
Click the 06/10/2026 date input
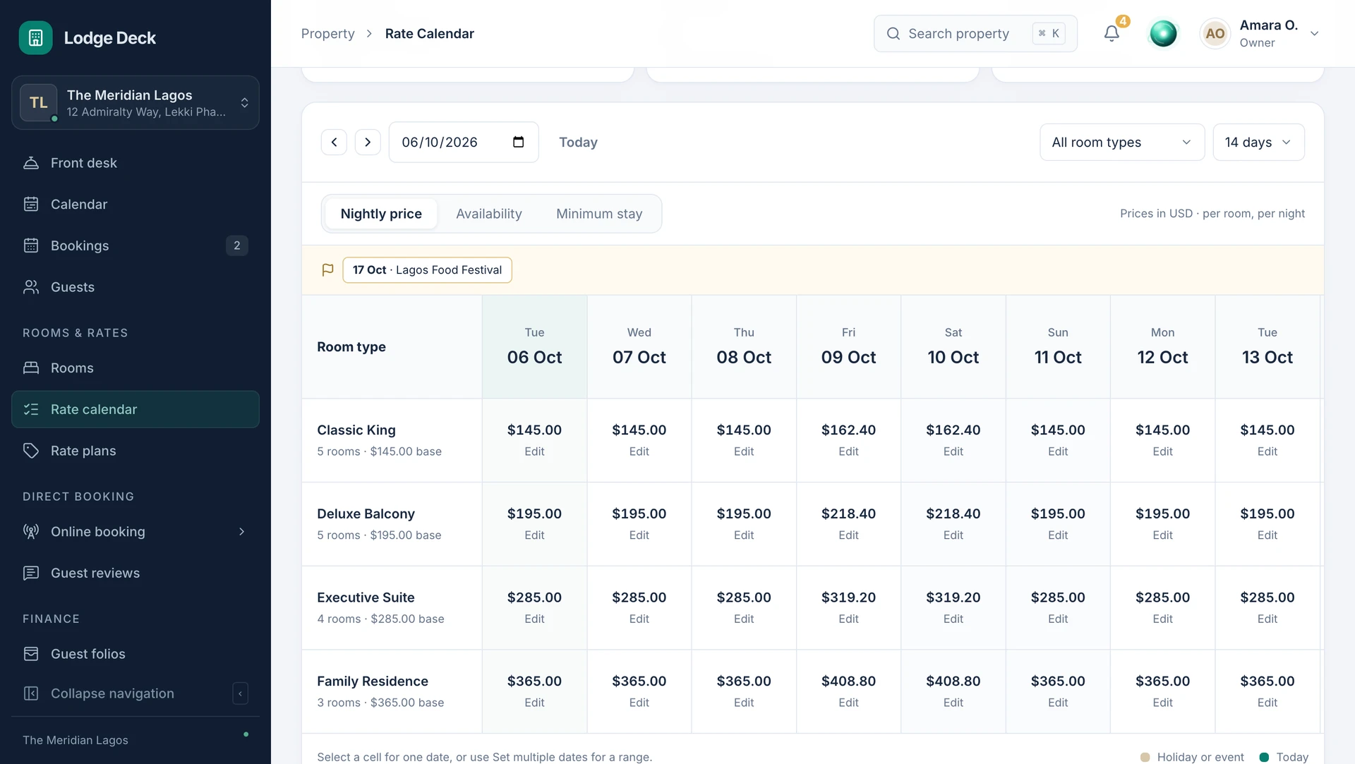[x=464, y=142]
